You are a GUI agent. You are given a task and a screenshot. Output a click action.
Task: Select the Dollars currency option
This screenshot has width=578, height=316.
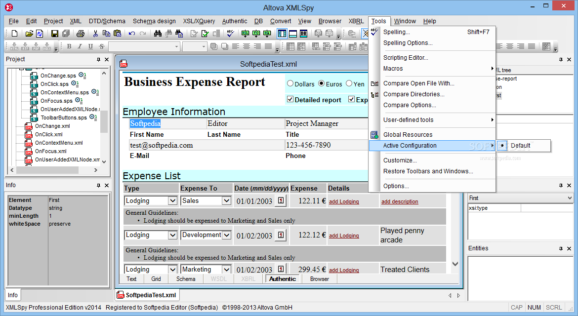[x=290, y=83]
